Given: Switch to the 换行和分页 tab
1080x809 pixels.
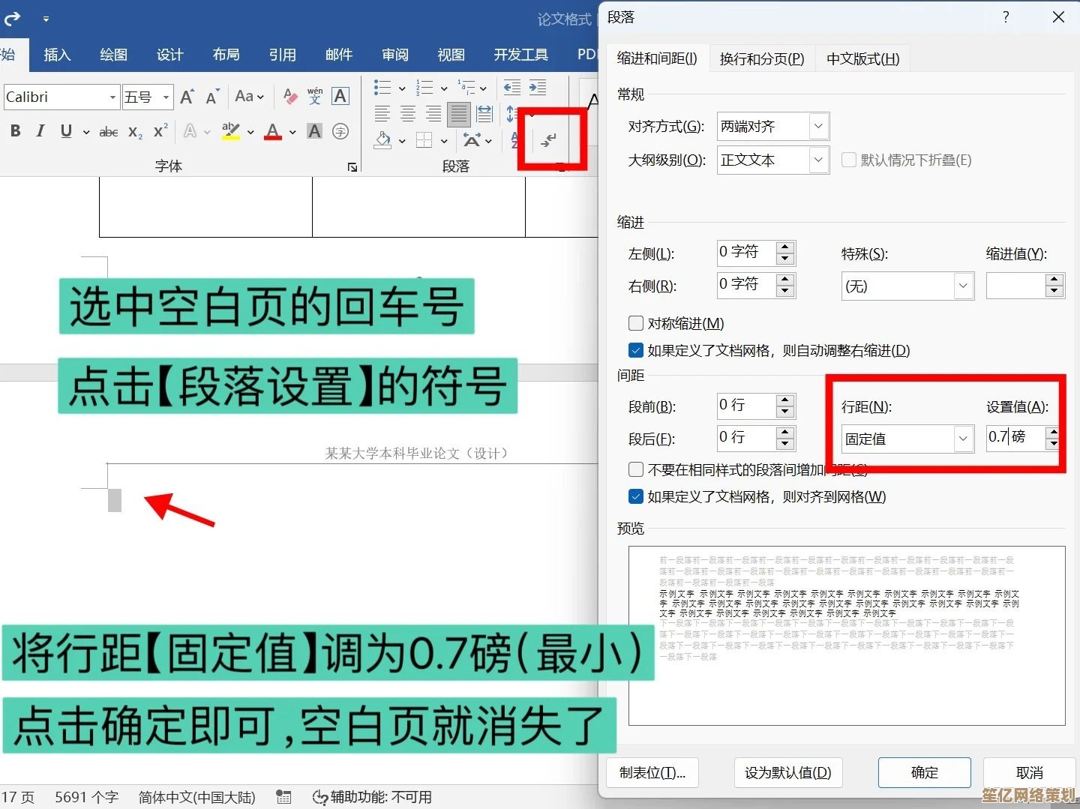Looking at the screenshot, I should click(x=760, y=58).
